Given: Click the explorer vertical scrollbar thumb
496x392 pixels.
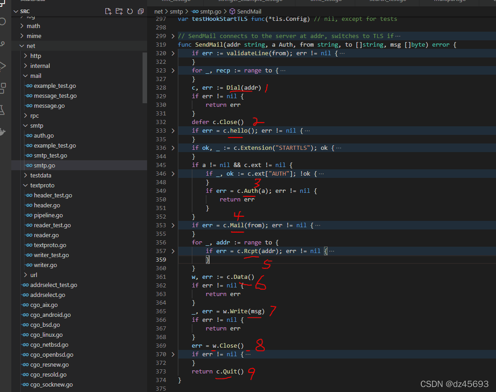Looking at the screenshot, I should click(x=145, y=77).
